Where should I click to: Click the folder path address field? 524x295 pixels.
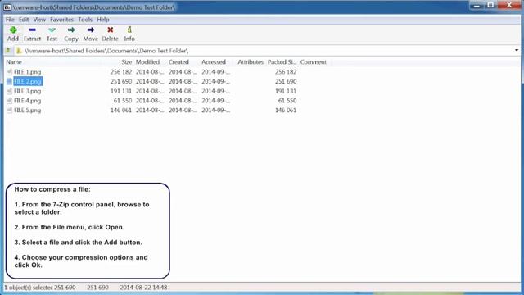click(x=268, y=51)
